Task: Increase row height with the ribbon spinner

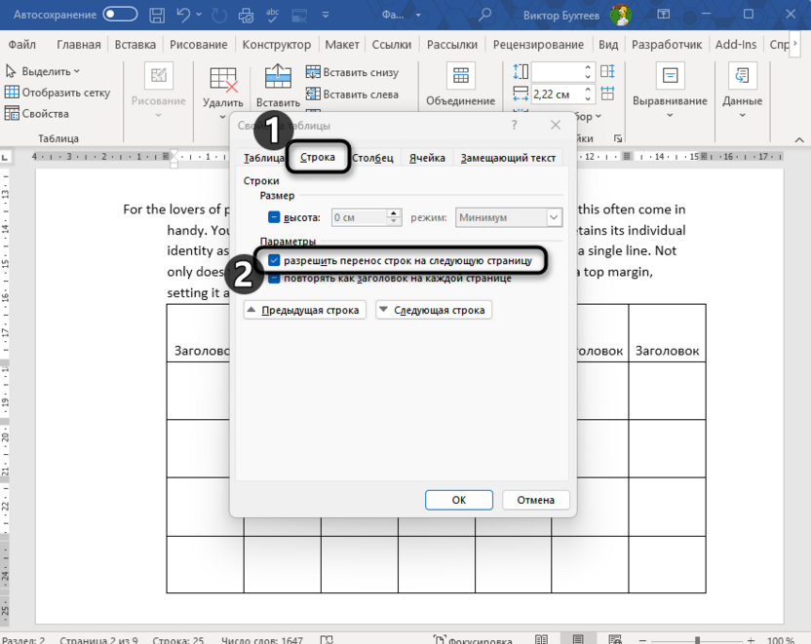Action: click(588, 67)
